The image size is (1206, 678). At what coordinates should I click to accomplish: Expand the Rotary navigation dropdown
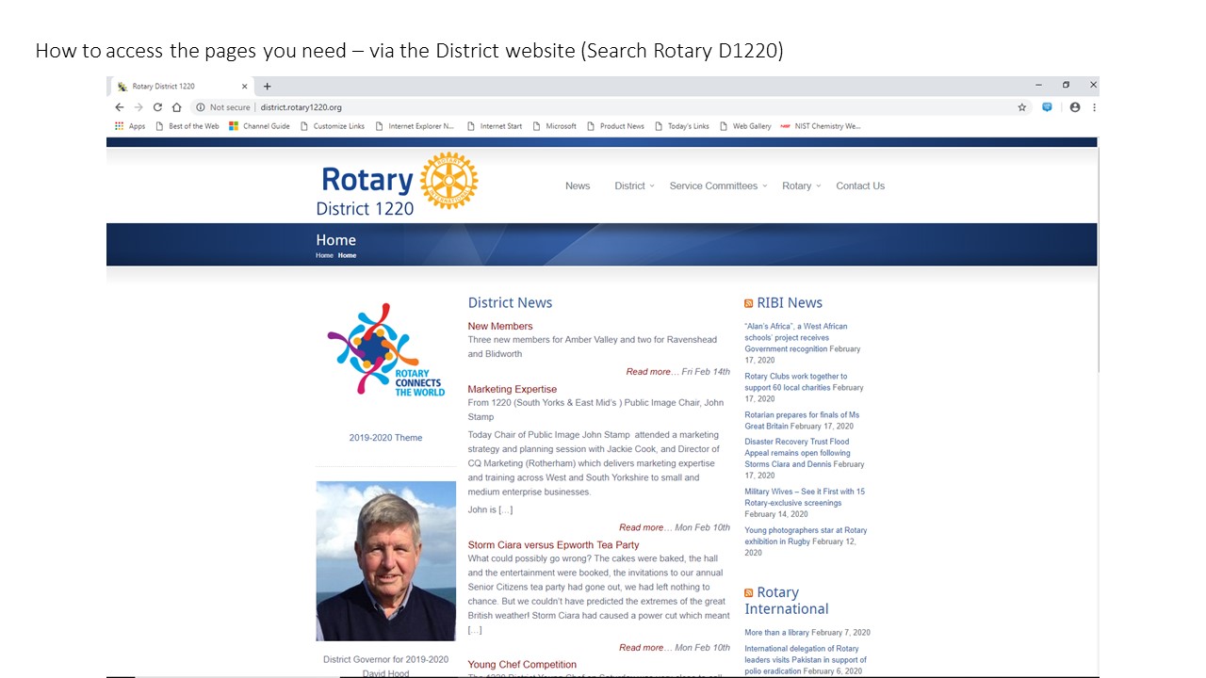pyautogui.click(x=800, y=186)
